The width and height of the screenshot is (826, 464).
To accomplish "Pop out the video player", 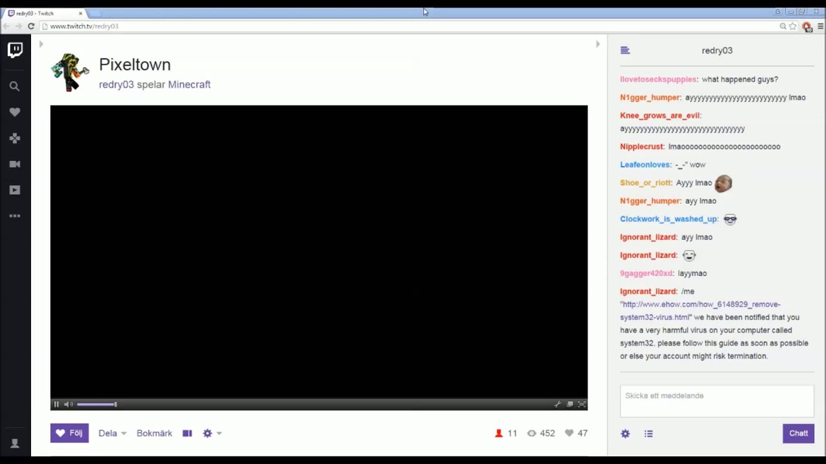I will (570, 404).
